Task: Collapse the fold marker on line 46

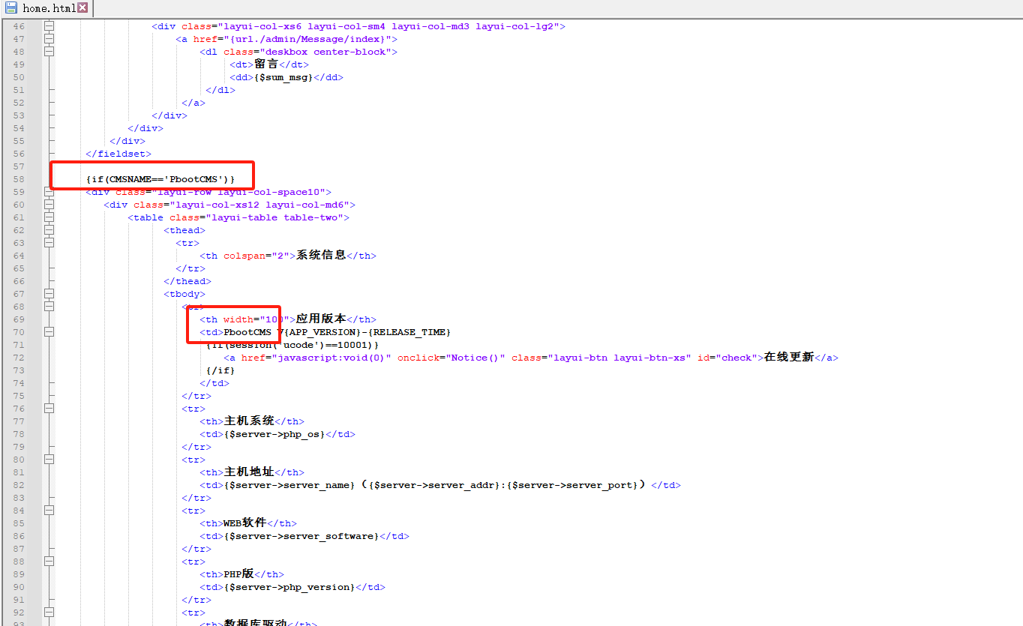Action: click(x=49, y=26)
